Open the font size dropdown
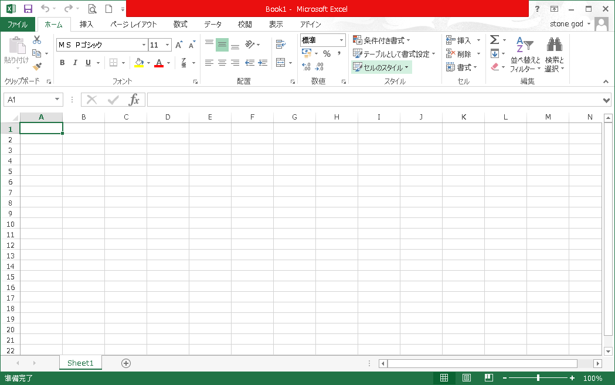Image resolution: width=615 pixels, height=385 pixels. (168, 45)
